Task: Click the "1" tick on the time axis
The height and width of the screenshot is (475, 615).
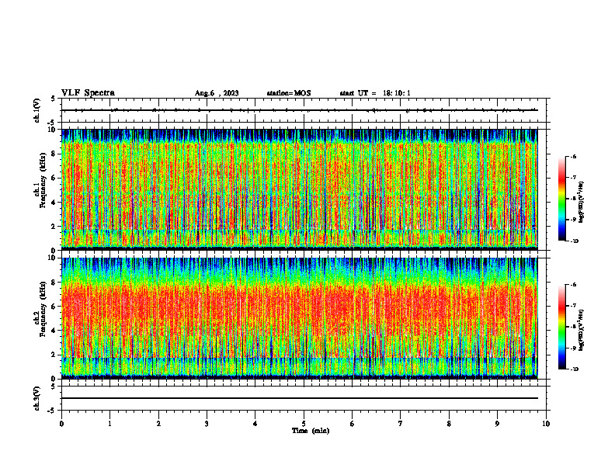Action: (x=109, y=424)
